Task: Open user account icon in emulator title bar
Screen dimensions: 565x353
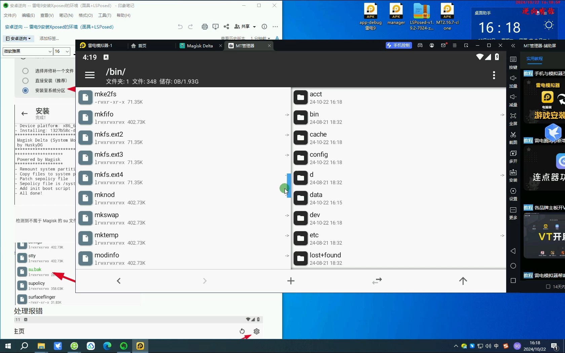Action: pyautogui.click(x=432, y=45)
